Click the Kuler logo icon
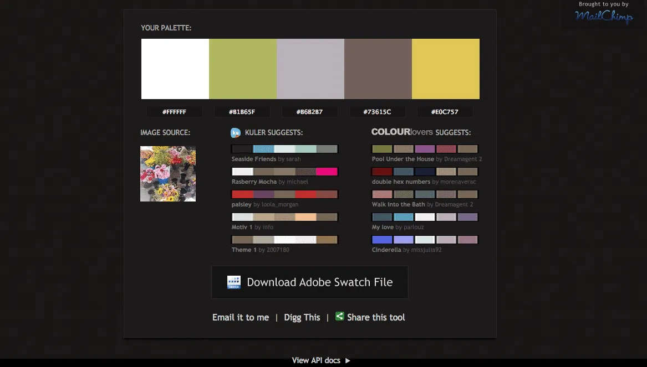 tap(236, 133)
